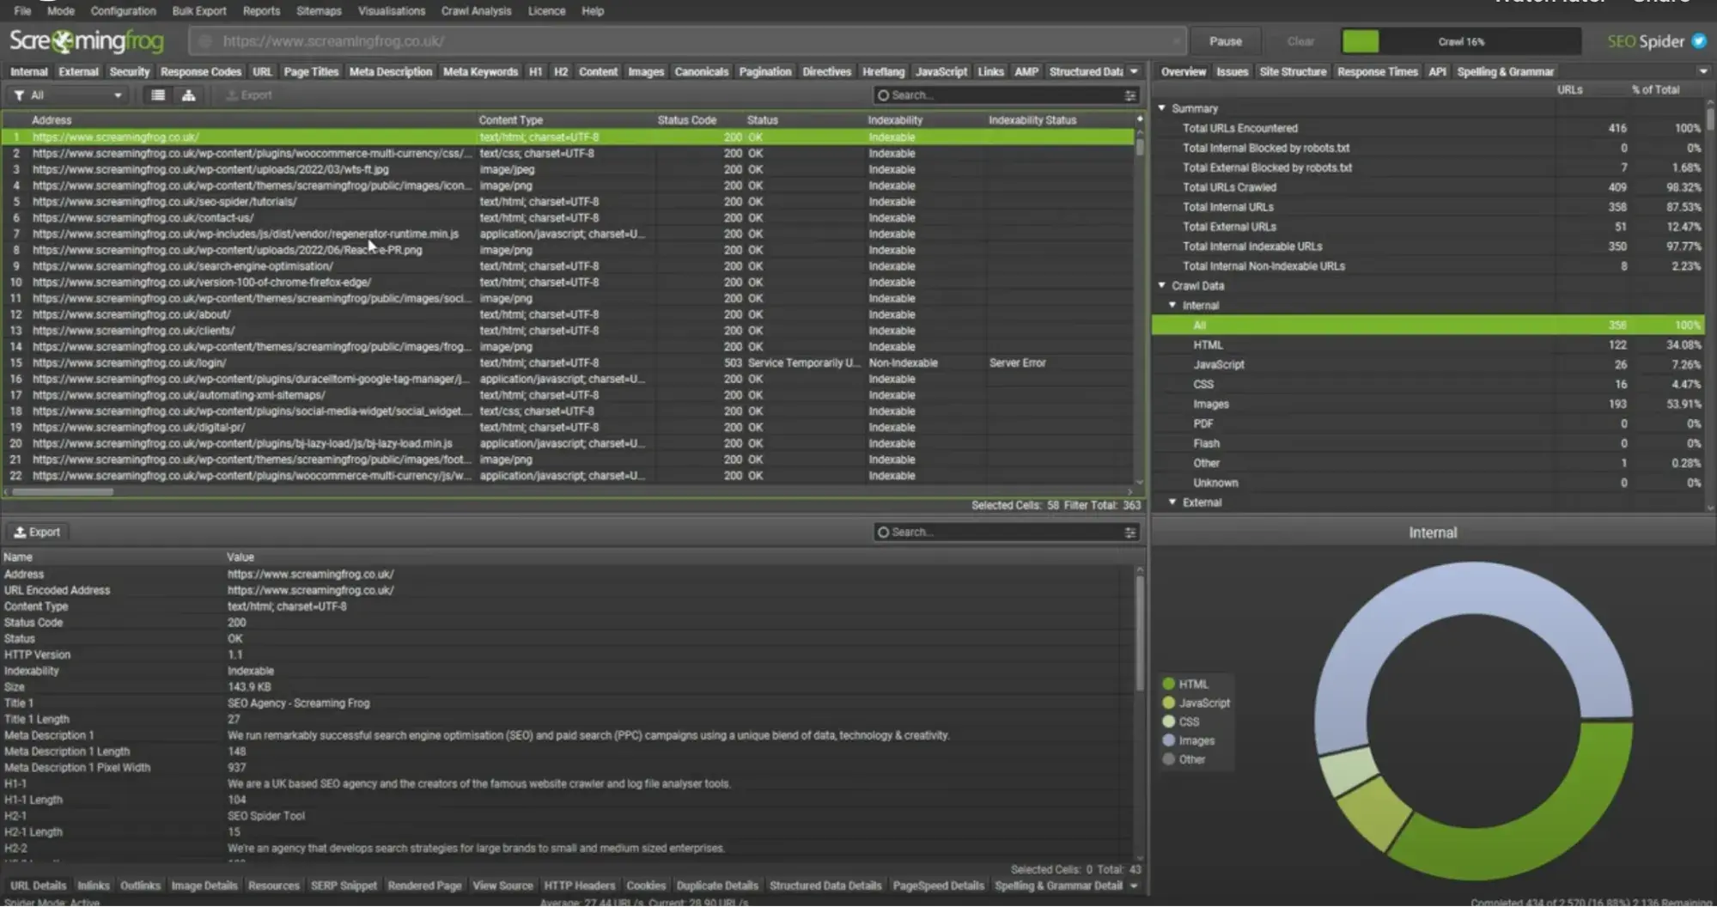Switch to the Response Codes tab
This screenshot has width=1717, height=907.
[201, 72]
